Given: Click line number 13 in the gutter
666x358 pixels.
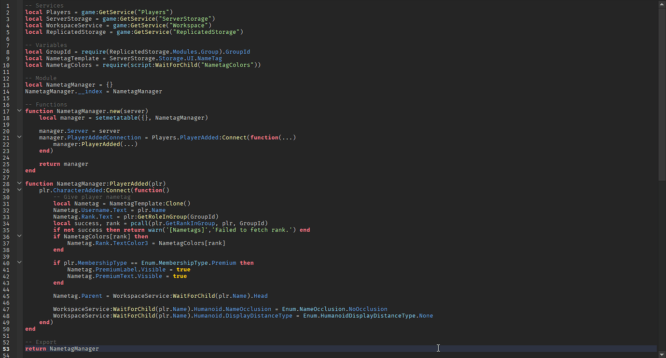Looking at the screenshot, I should [x=6, y=84].
